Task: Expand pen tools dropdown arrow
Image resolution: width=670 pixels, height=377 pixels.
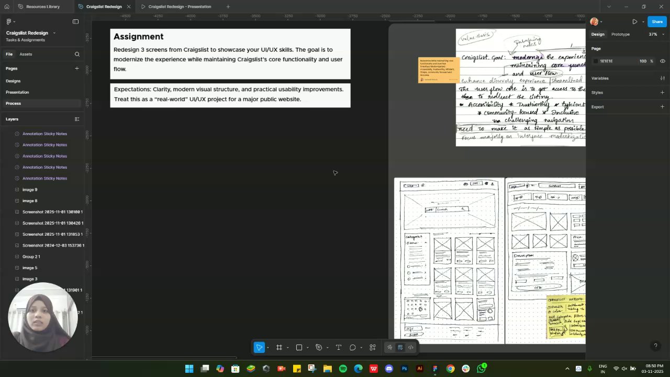Action: point(327,348)
